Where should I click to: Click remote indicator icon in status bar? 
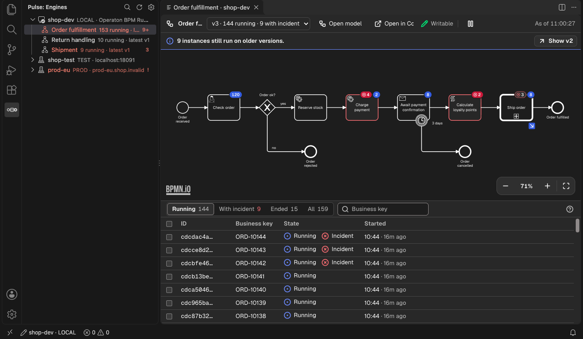pos(10,333)
